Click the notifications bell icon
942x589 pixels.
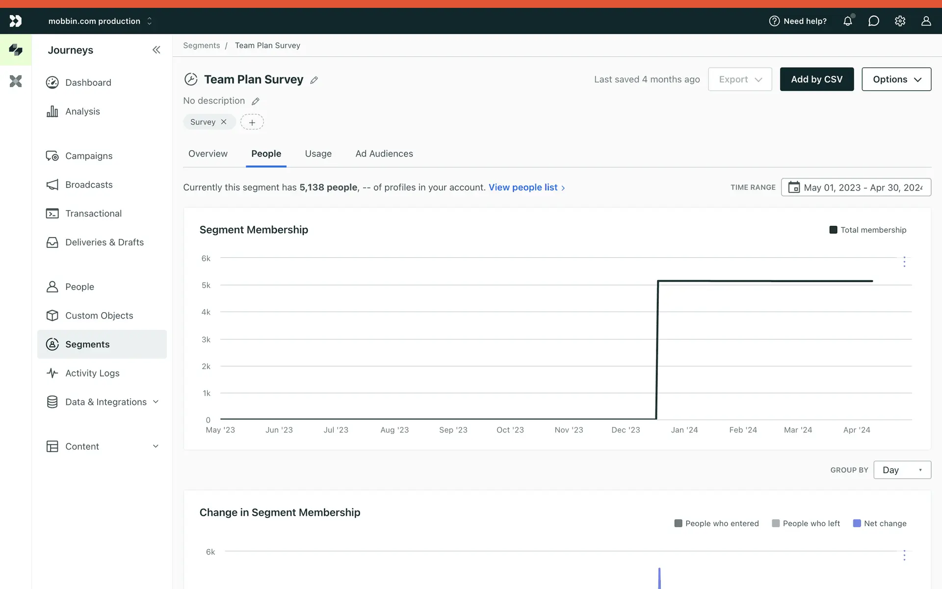point(847,21)
